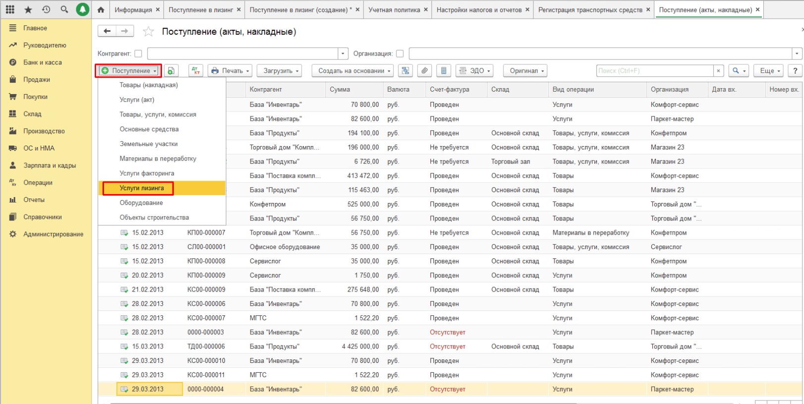Click the Поиск search field
The image size is (804, 404).
point(654,71)
